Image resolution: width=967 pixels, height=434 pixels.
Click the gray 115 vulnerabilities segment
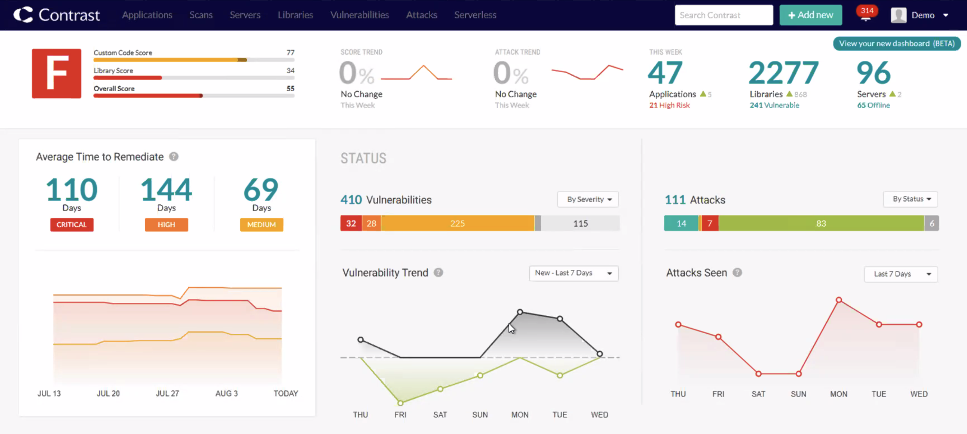tap(580, 223)
